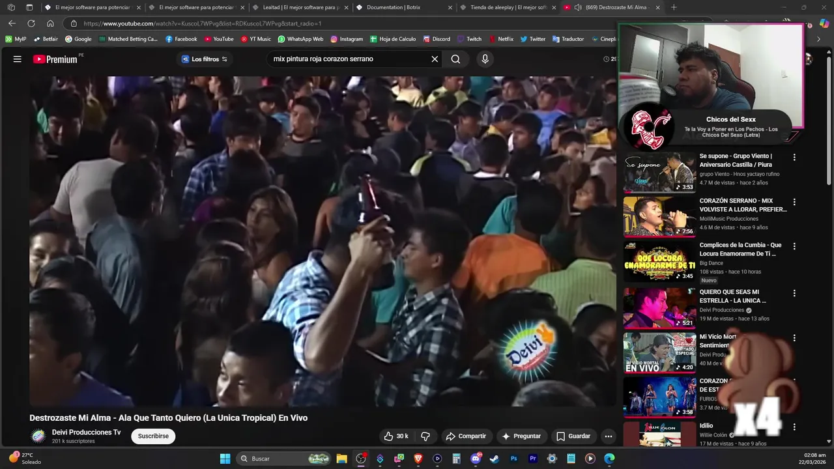
Task: Open options for Se supone video
Action: click(794, 157)
